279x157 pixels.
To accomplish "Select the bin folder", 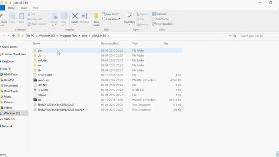I will point(107,51).
